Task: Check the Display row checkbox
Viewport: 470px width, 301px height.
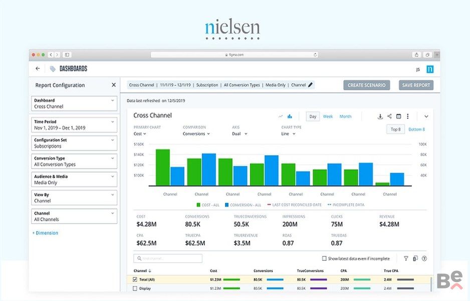Action: point(135,288)
